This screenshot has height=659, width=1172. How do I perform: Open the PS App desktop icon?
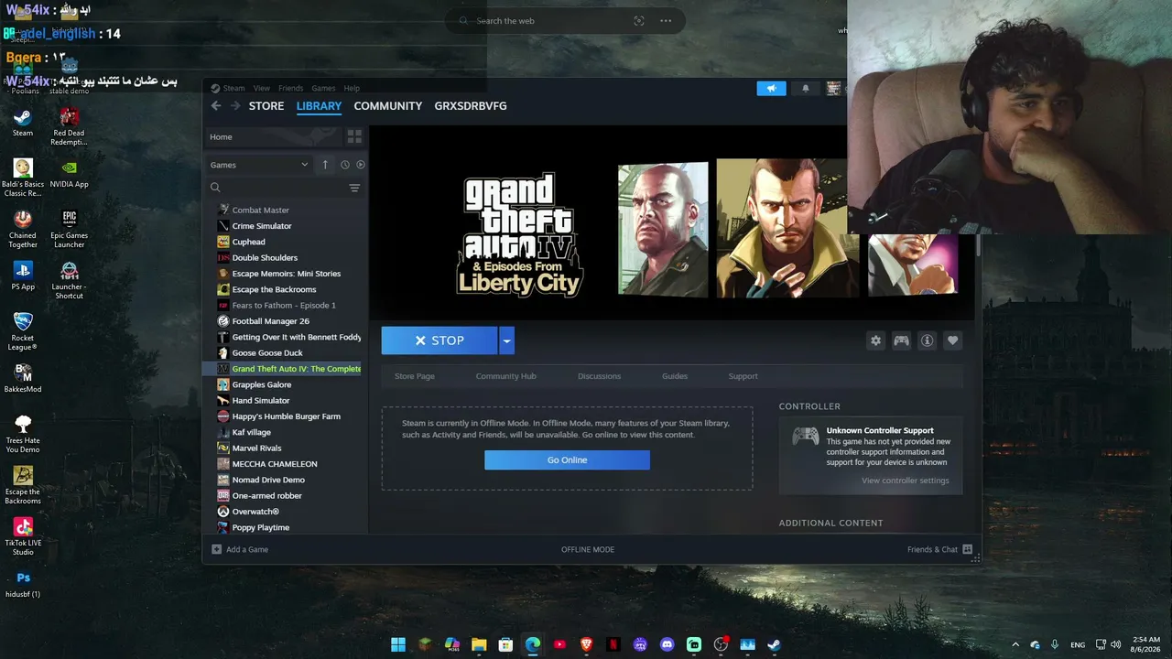click(x=23, y=275)
